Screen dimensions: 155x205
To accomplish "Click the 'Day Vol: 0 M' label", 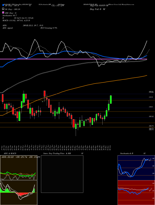I will pyautogui.click(x=97, y=9).
